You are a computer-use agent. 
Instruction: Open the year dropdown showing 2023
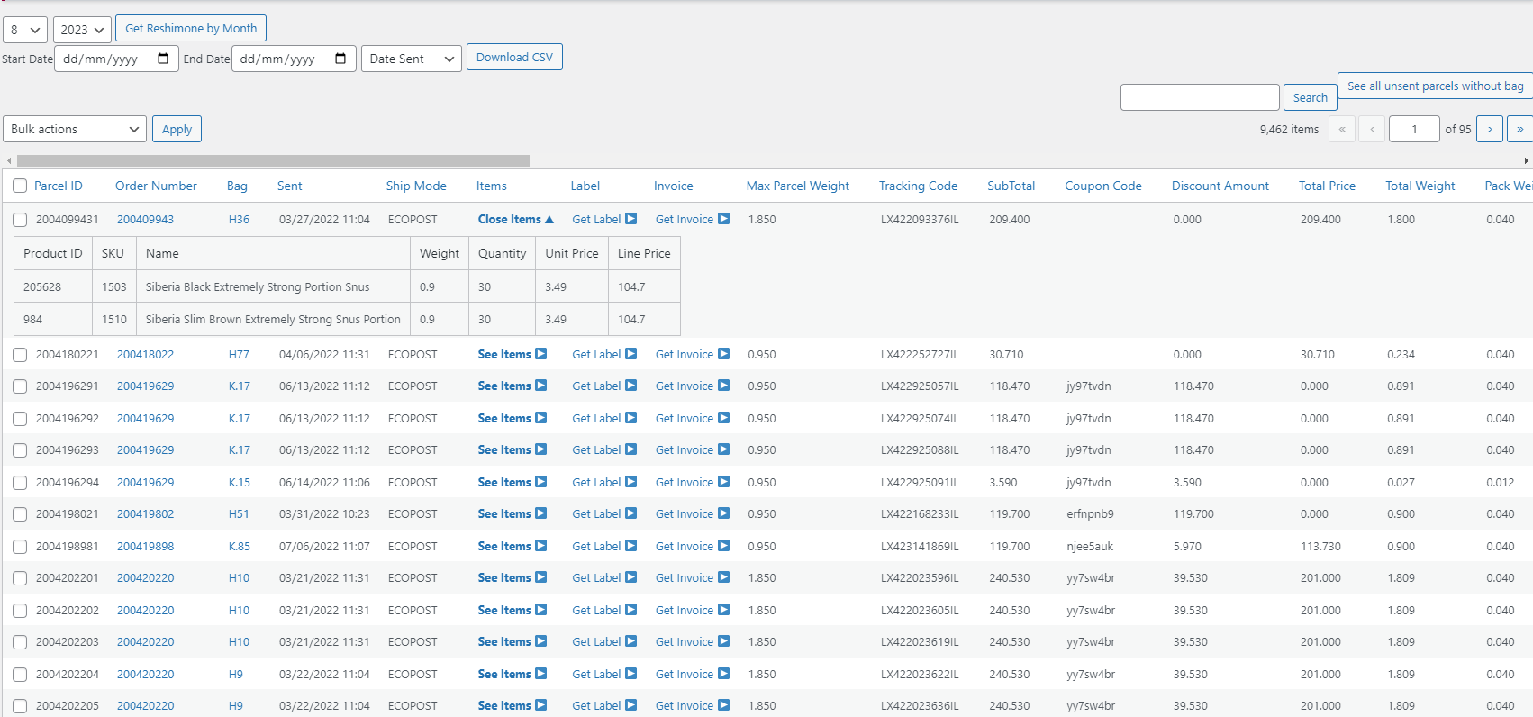[82, 30]
